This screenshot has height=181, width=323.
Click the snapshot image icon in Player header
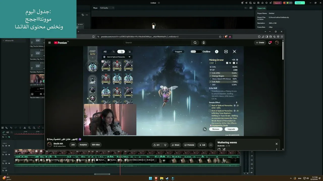pyautogui.click(x=251, y=8)
